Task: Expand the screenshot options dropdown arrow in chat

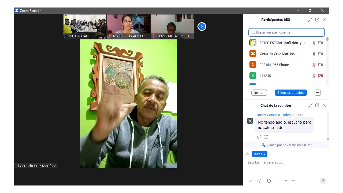Action: coord(286,181)
